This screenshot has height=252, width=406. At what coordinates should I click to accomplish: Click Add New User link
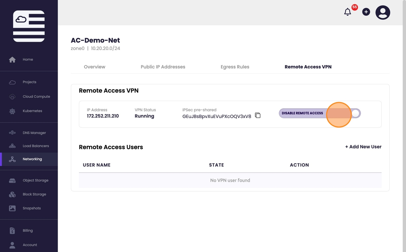[x=363, y=147]
